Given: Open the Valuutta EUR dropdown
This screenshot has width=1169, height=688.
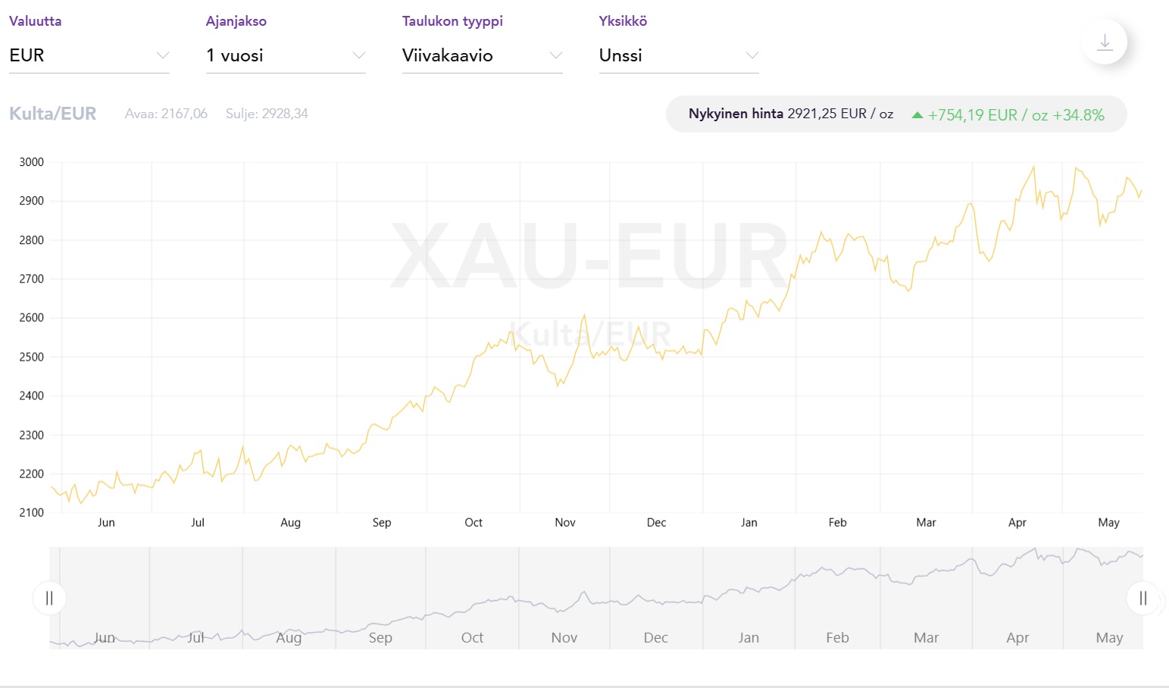Looking at the screenshot, I should (x=89, y=55).
